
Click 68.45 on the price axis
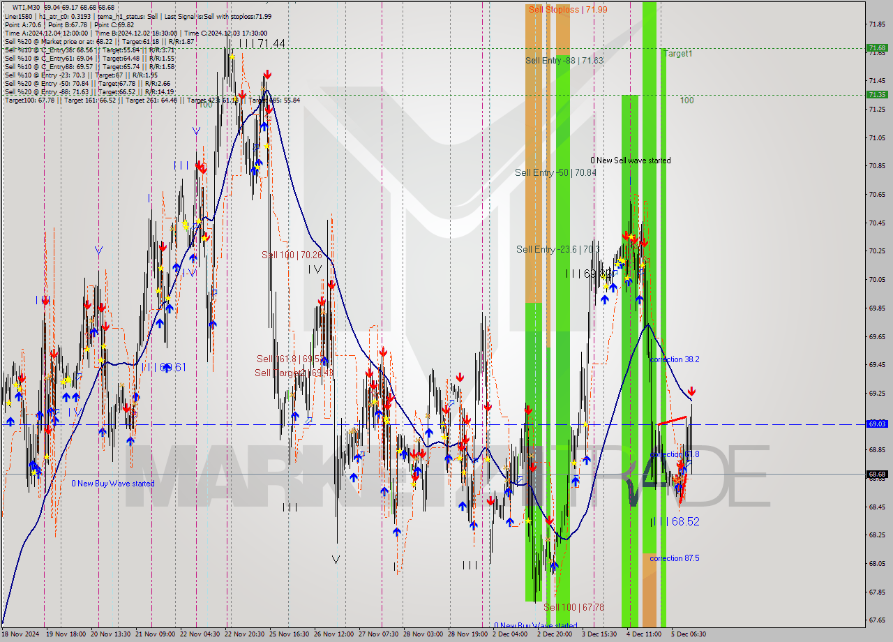pyautogui.click(x=877, y=507)
